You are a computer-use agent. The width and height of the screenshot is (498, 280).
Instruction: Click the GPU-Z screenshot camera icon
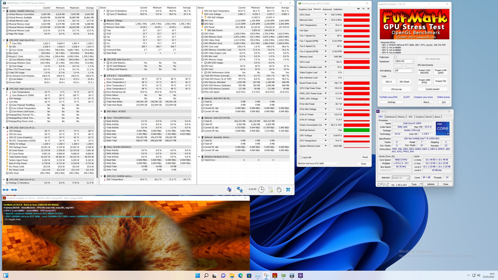pyautogui.click(x=358, y=9)
